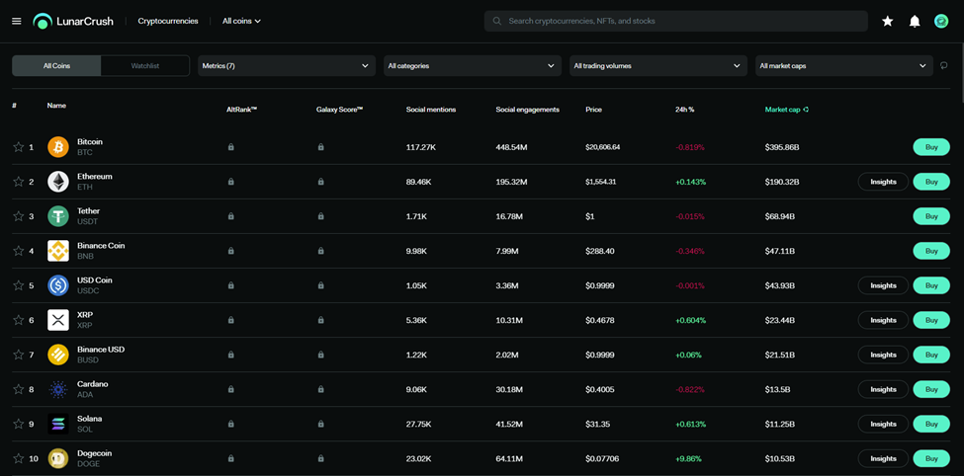Click the Dogecoin coin logo
Screen dimensions: 964x476
[58, 458]
